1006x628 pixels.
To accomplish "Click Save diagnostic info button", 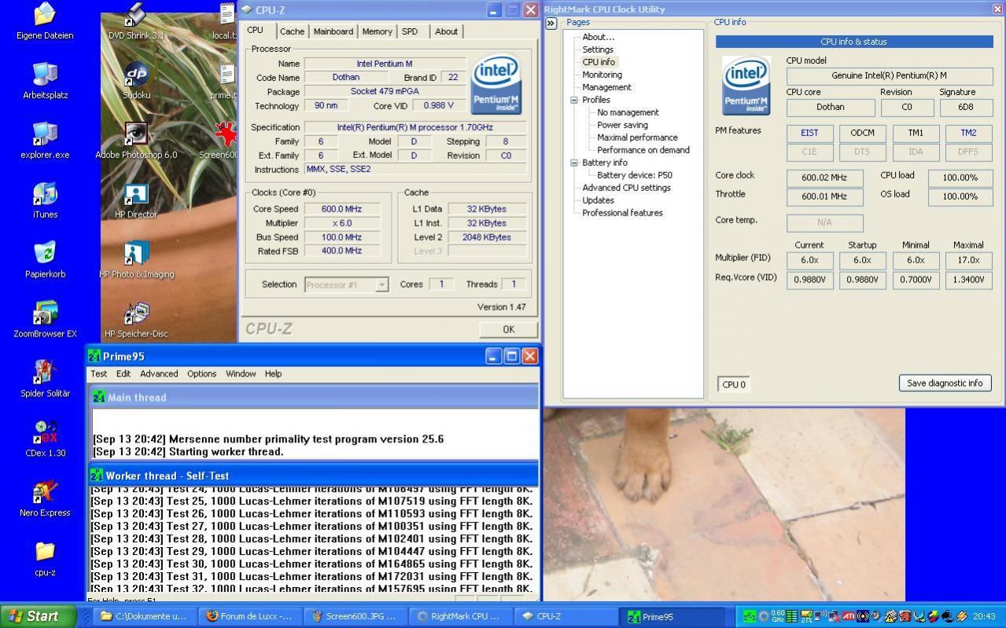I will pos(945,383).
